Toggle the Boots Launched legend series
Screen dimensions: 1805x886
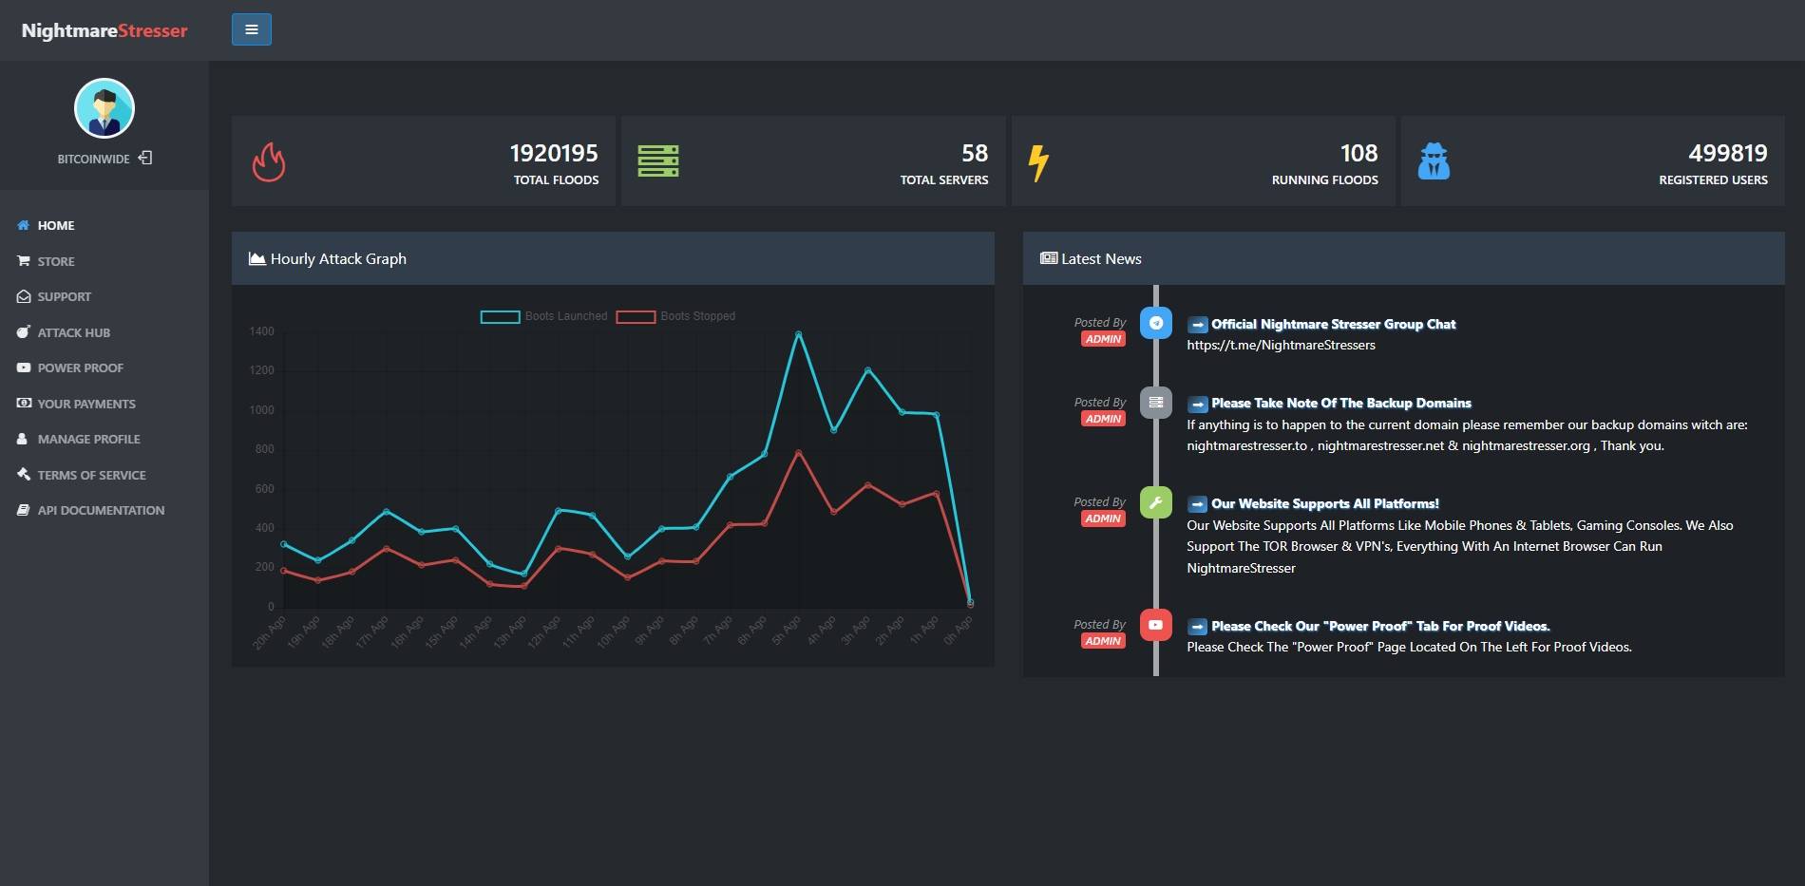[x=544, y=316]
